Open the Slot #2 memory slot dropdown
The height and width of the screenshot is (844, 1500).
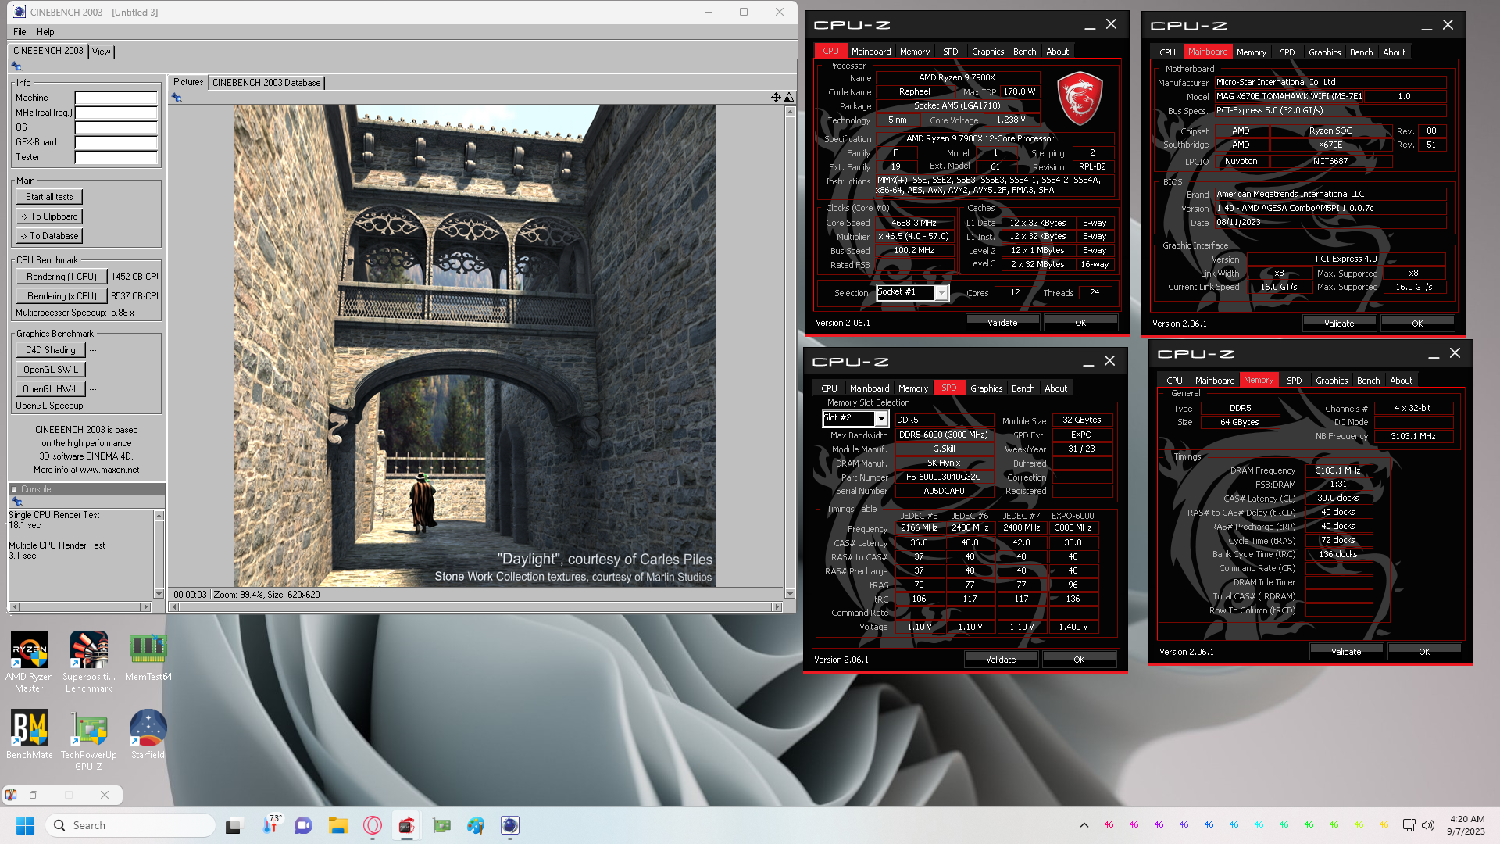tap(880, 419)
